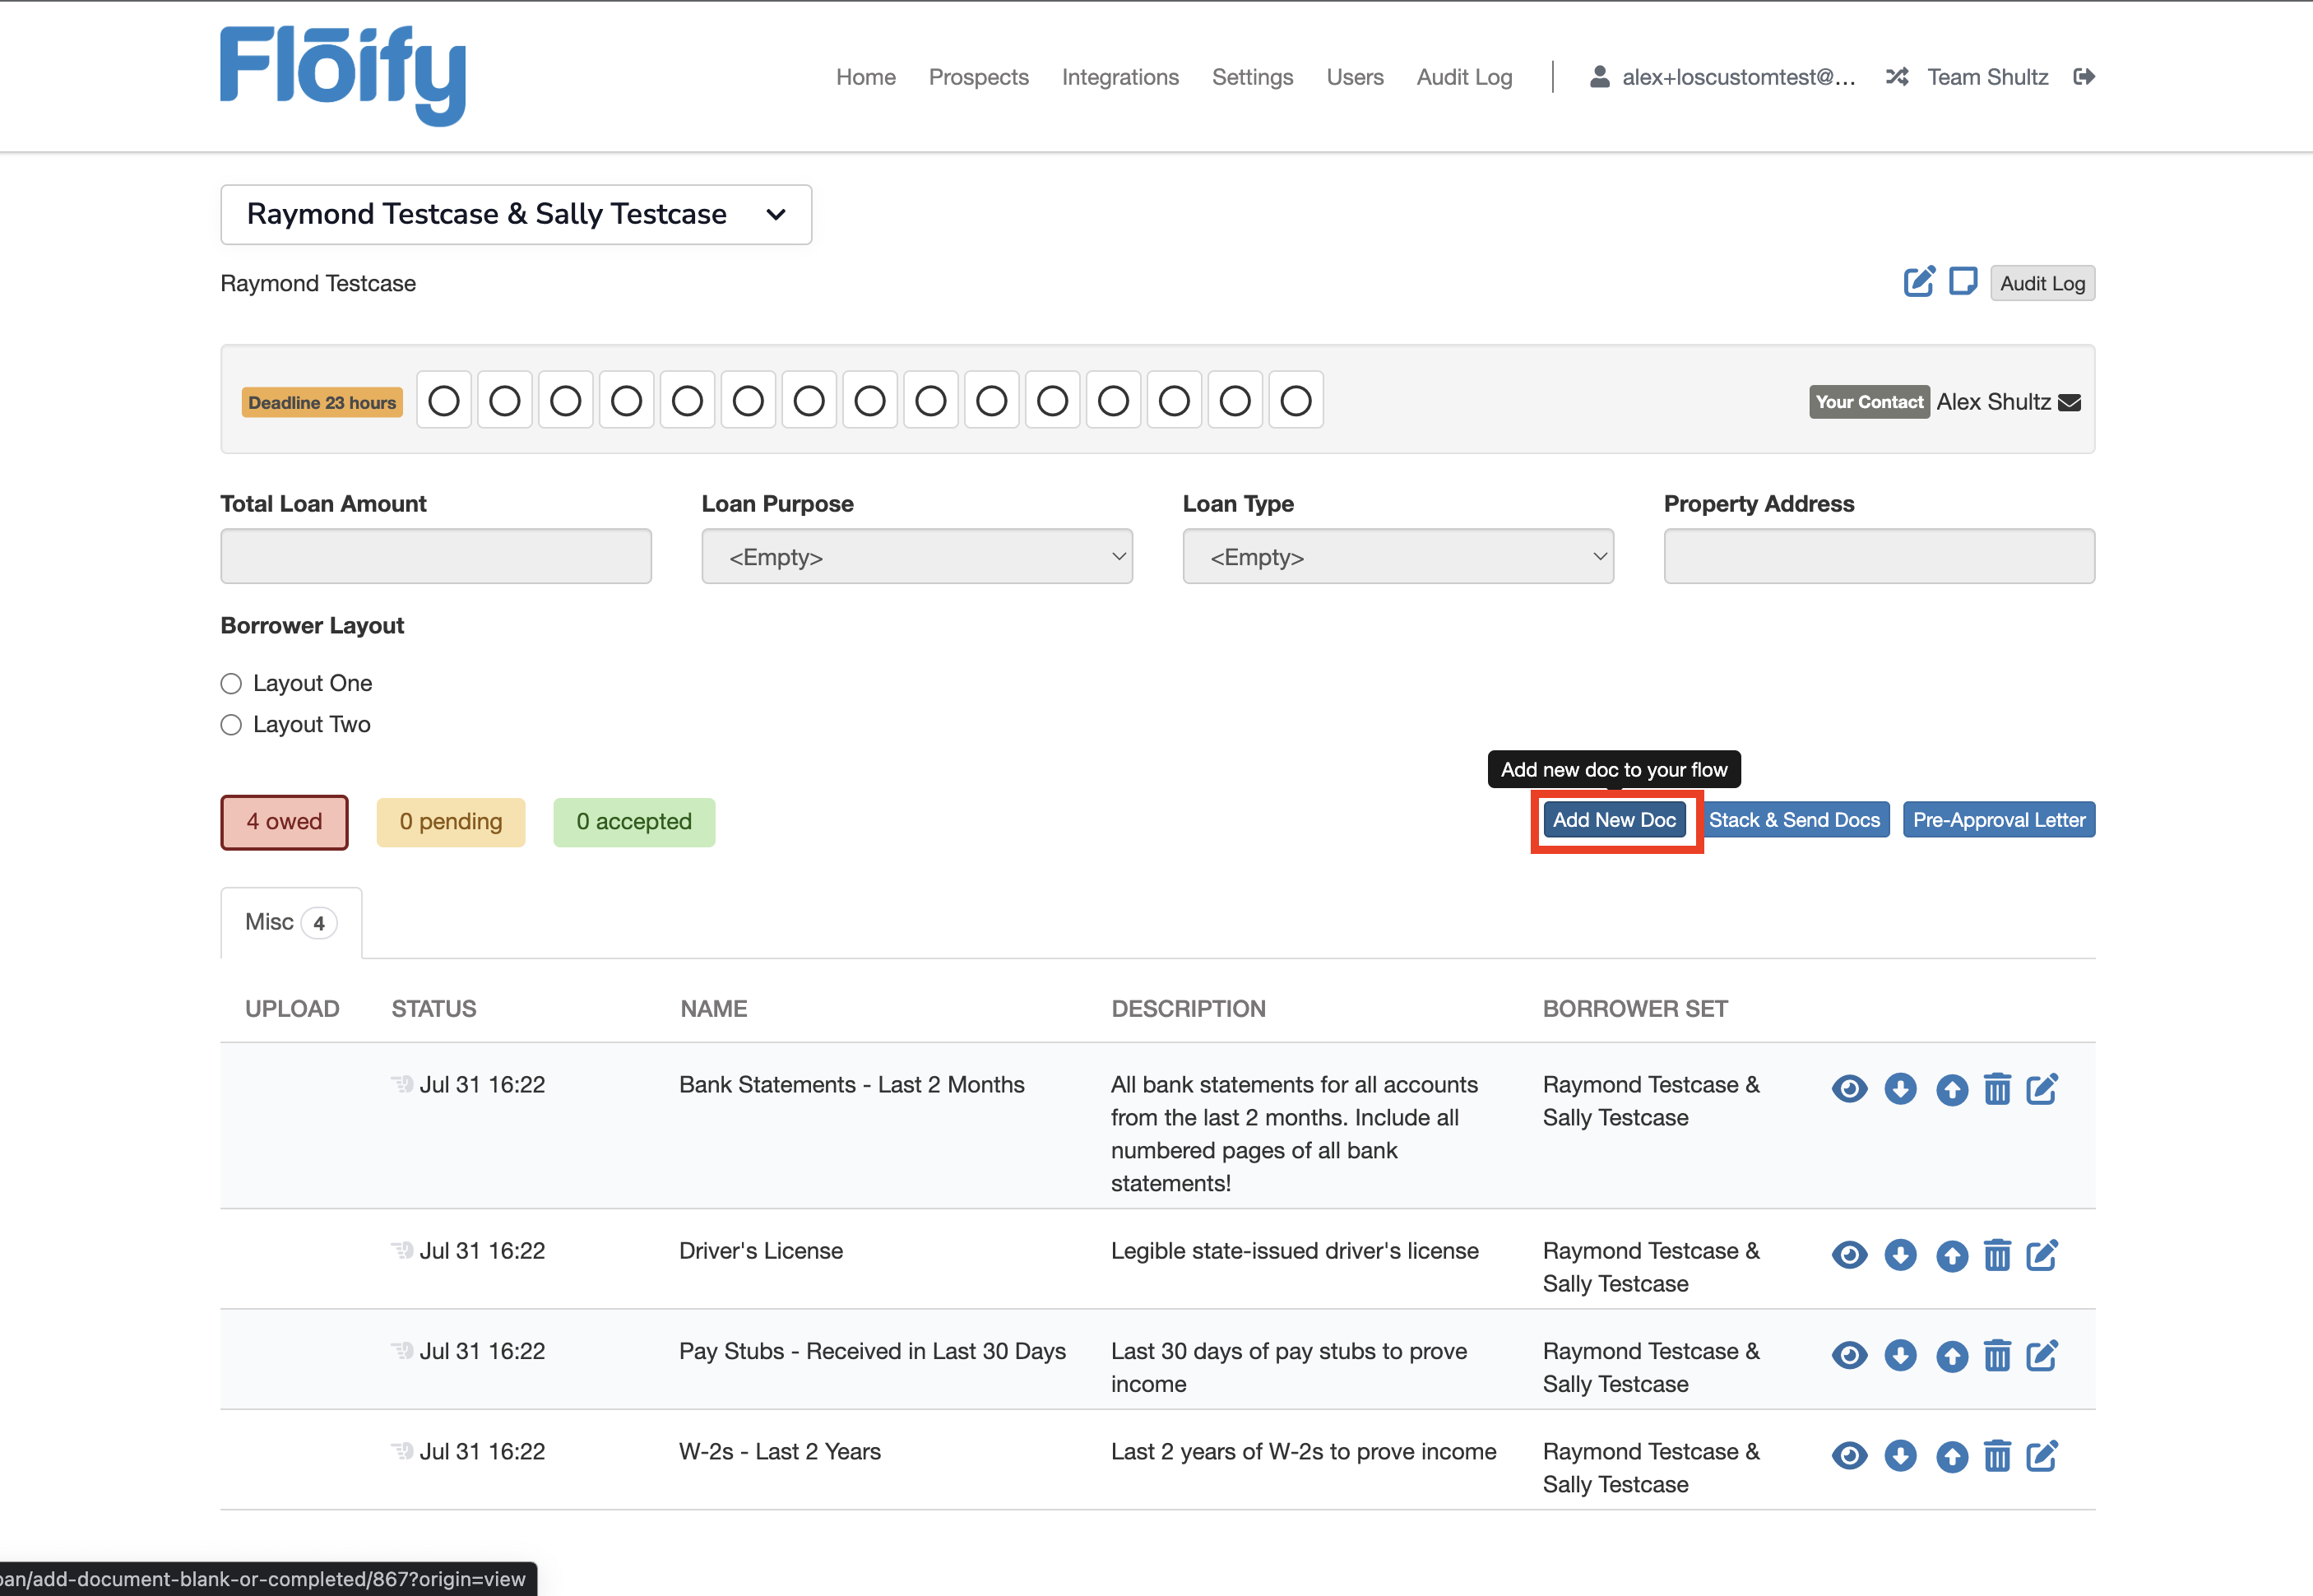Upload file for Pay Stubs row
This screenshot has height=1596, width=2313.
pos(1951,1356)
